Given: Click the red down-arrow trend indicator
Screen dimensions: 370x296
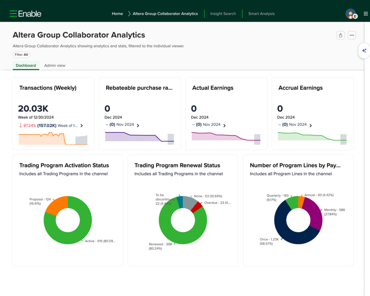Looking at the screenshot, I should click(x=21, y=126).
